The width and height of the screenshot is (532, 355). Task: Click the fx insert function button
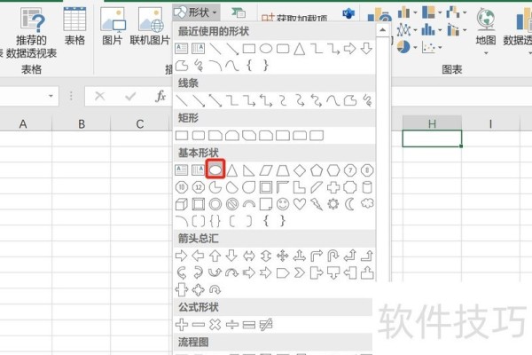pos(160,96)
